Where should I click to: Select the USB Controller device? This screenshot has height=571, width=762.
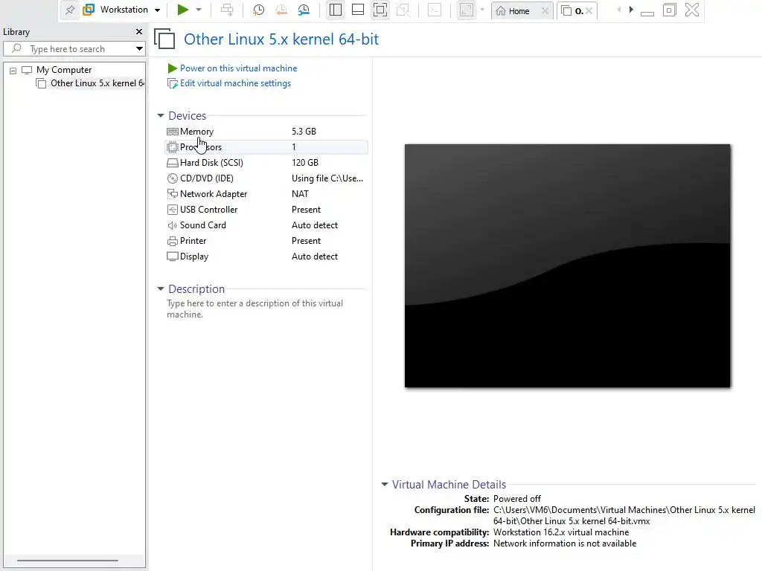266,209
